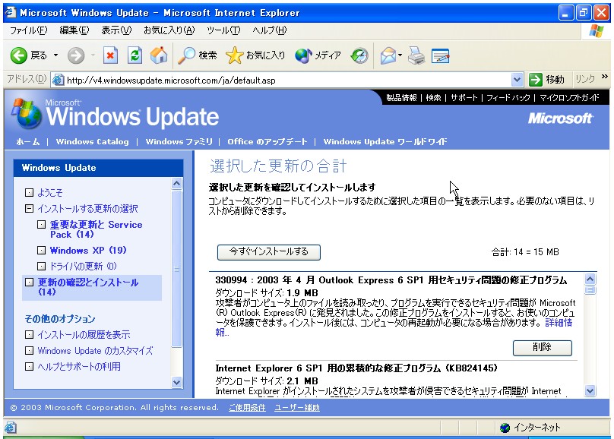Go to the home page via house icon
Screen dimensions: 614x439
click(159, 55)
